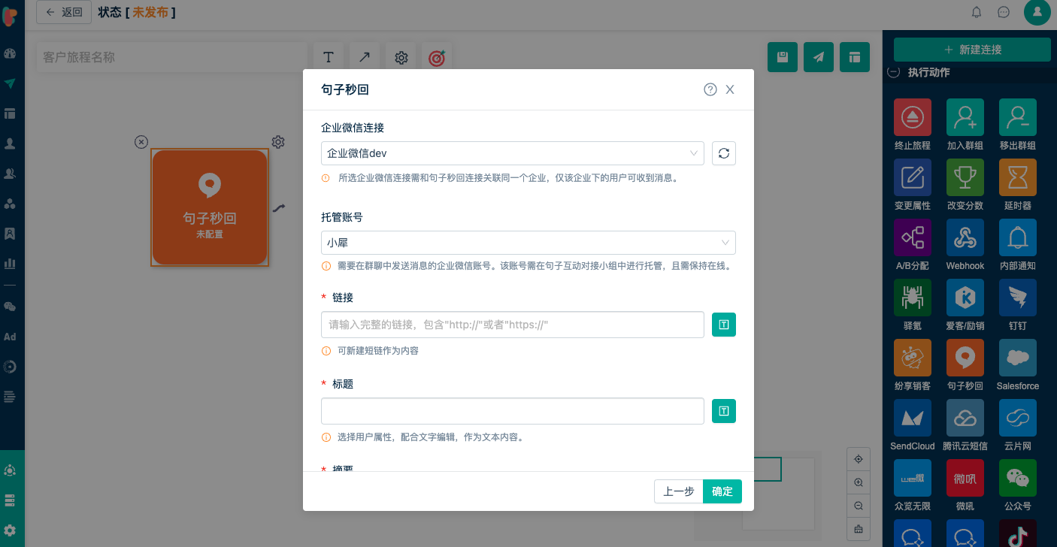The height and width of the screenshot is (547, 1057).
Task: Open the chat messages icon in header
Action: coord(1004,12)
